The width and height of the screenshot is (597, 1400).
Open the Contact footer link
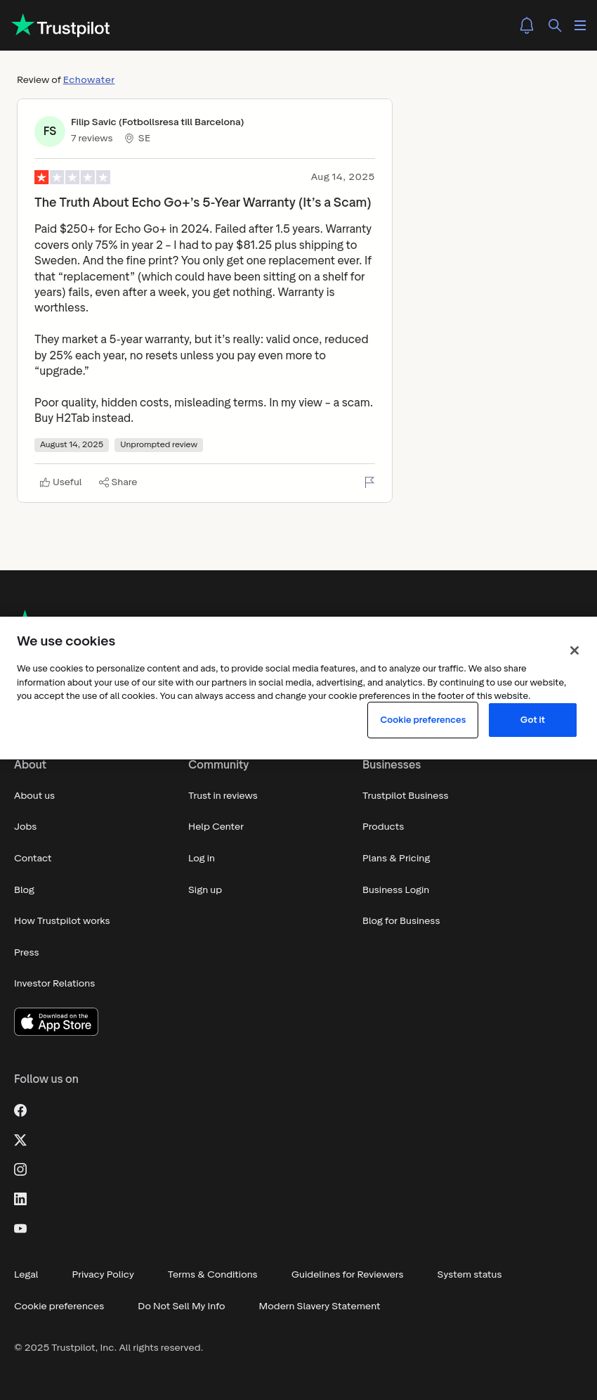[33, 859]
